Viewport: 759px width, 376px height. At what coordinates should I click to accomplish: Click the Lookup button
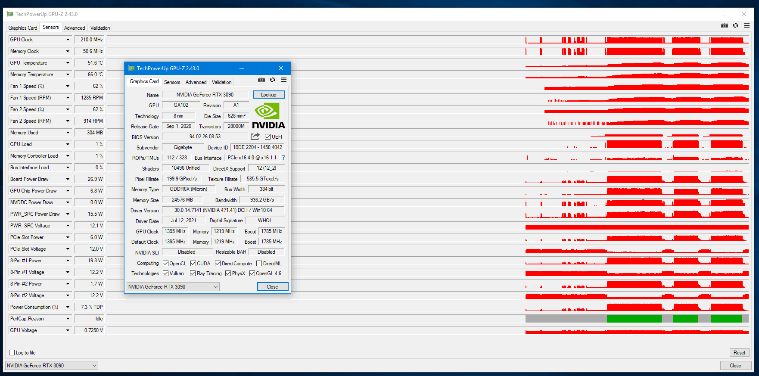coord(269,95)
